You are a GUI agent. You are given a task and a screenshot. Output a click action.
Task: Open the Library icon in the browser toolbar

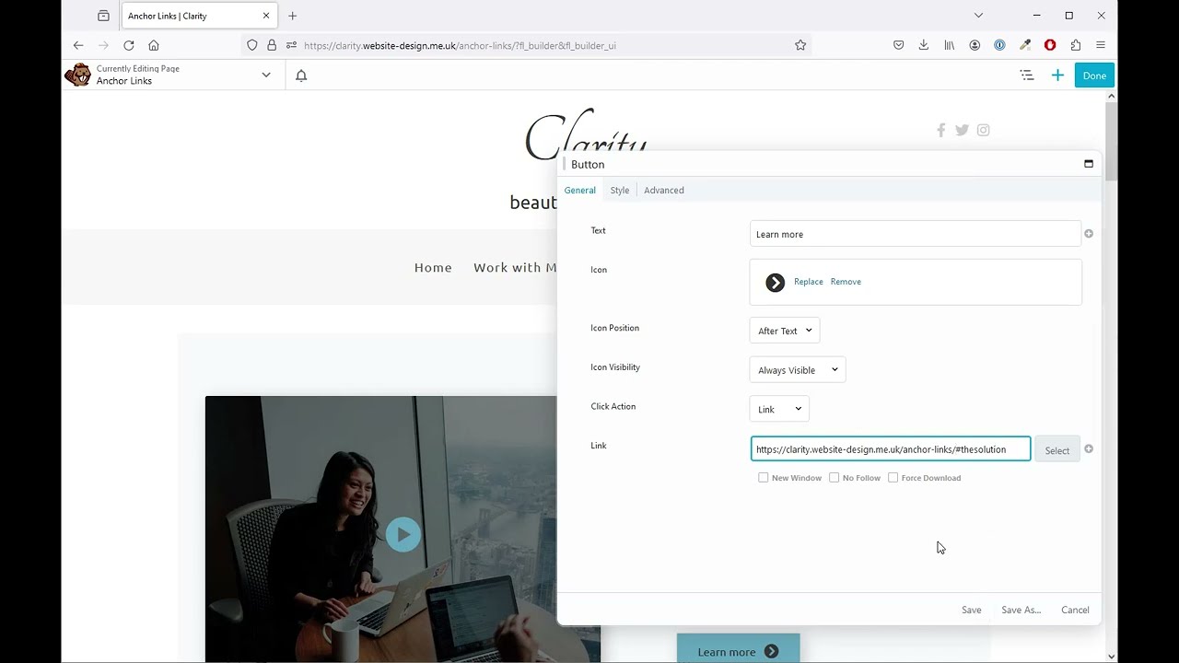click(949, 45)
